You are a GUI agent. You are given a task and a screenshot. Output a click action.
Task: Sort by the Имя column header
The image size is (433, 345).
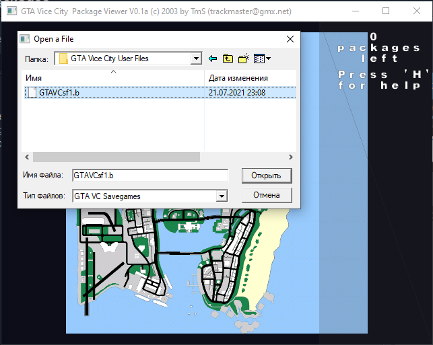(113, 78)
